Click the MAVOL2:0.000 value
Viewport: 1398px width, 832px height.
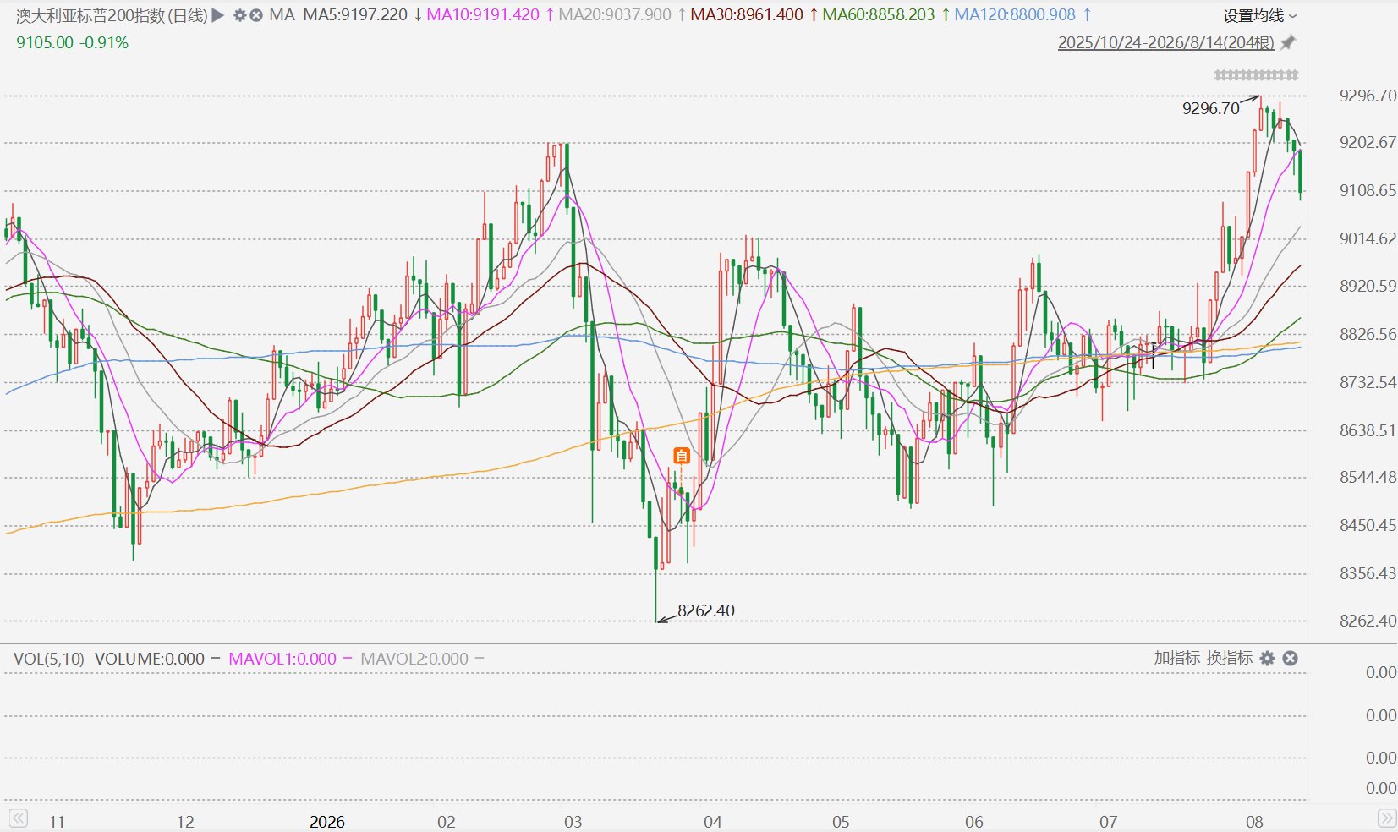(x=414, y=659)
